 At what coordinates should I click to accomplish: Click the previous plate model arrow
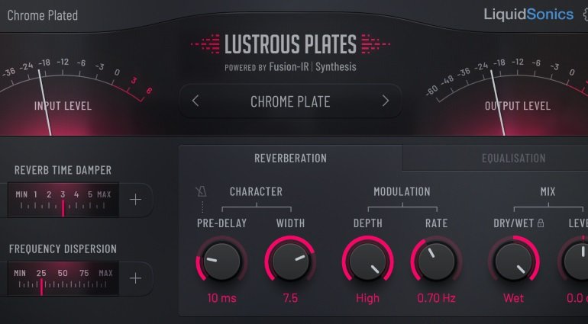(x=195, y=101)
